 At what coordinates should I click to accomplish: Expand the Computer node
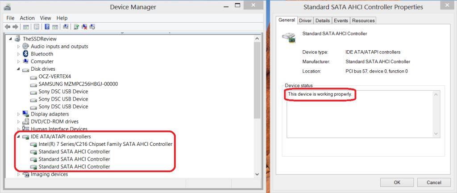(x=19, y=61)
